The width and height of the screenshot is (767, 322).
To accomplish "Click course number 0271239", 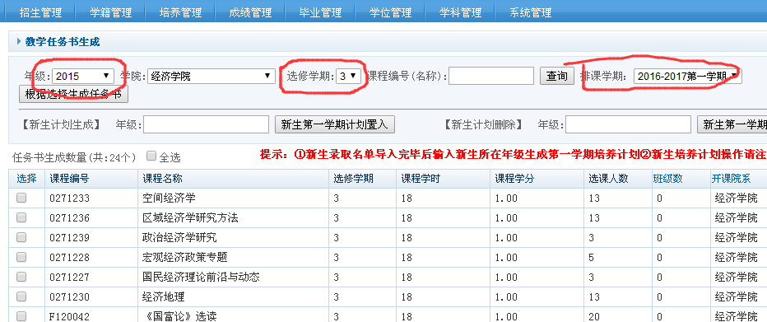I will coord(69,238).
